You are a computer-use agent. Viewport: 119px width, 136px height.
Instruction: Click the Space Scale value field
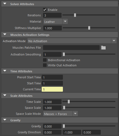pos(52,108)
